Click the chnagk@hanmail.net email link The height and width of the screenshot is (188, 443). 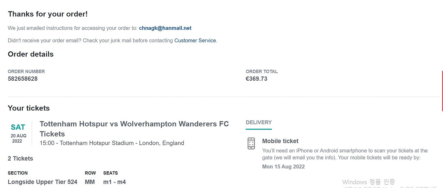click(x=165, y=28)
